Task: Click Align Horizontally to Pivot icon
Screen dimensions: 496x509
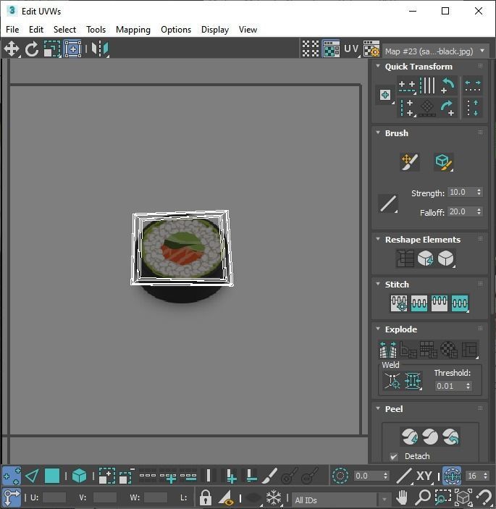Action: pyautogui.click(x=407, y=85)
